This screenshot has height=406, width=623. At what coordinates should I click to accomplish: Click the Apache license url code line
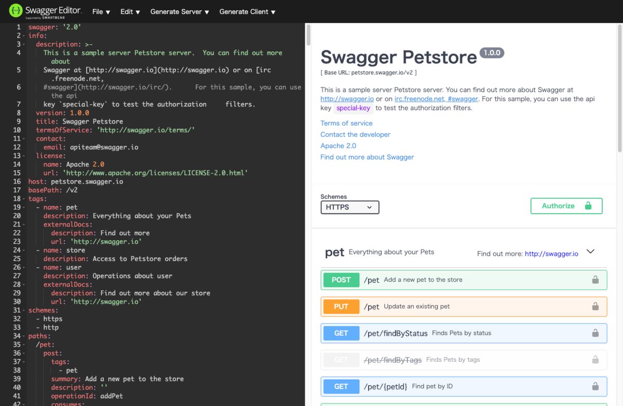(145, 173)
